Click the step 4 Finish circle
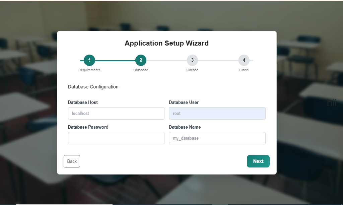 tap(244, 60)
